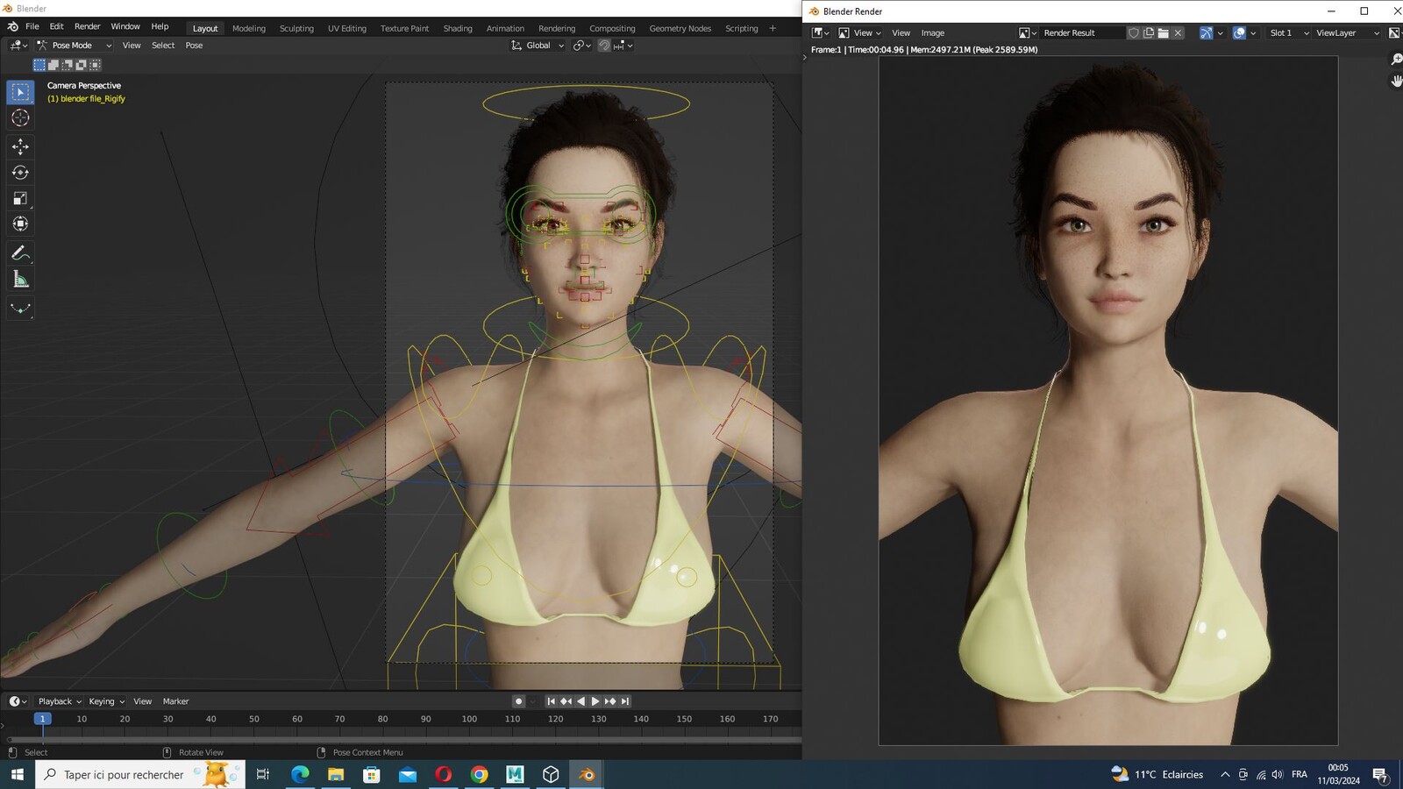Choose the Intersect selection mode icon
The image size is (1403, 789).
coord(96,65)
